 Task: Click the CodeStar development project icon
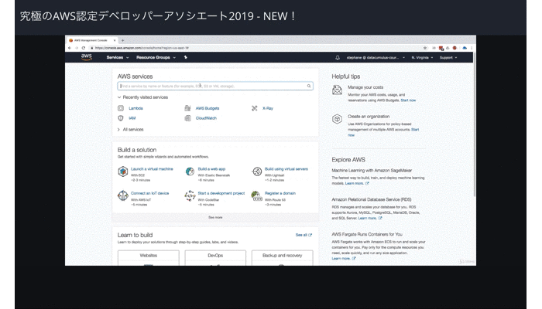point(190,195)
